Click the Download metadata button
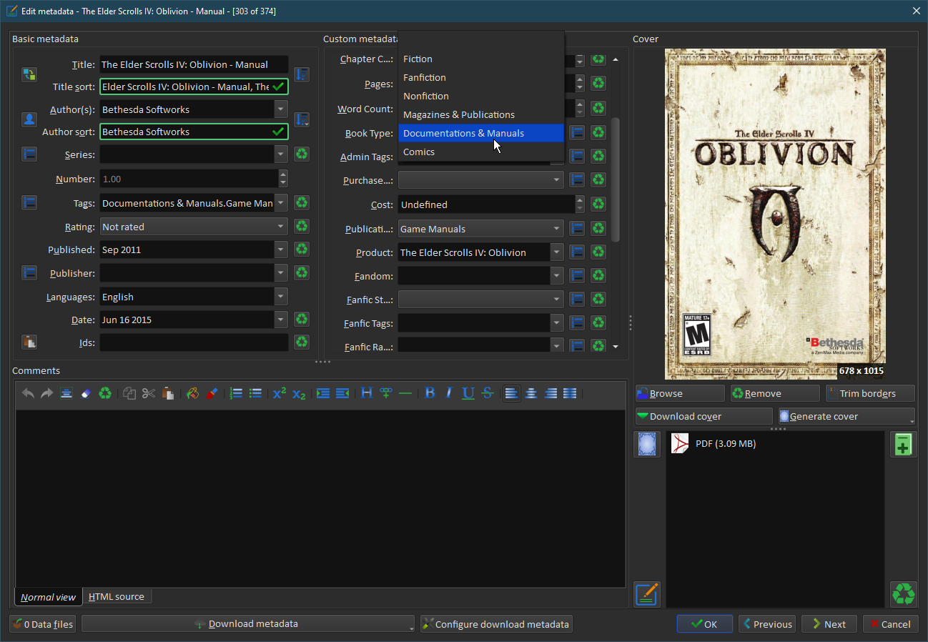Screen dimensions: 928x642 [x=247, y=624]
